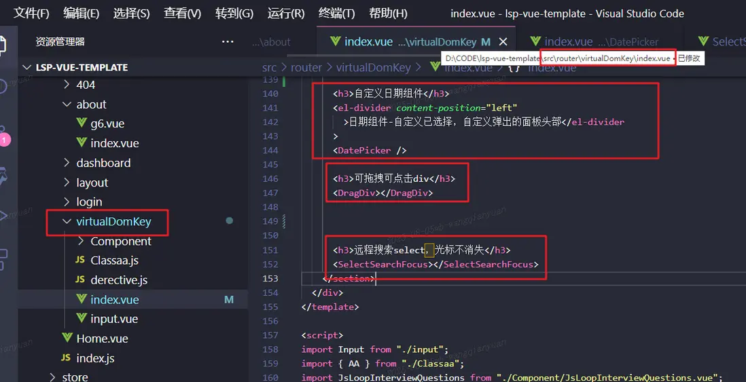
Task: Click the router breadcrumb segment
Action: pyautogui.click(x=306, y=68)
